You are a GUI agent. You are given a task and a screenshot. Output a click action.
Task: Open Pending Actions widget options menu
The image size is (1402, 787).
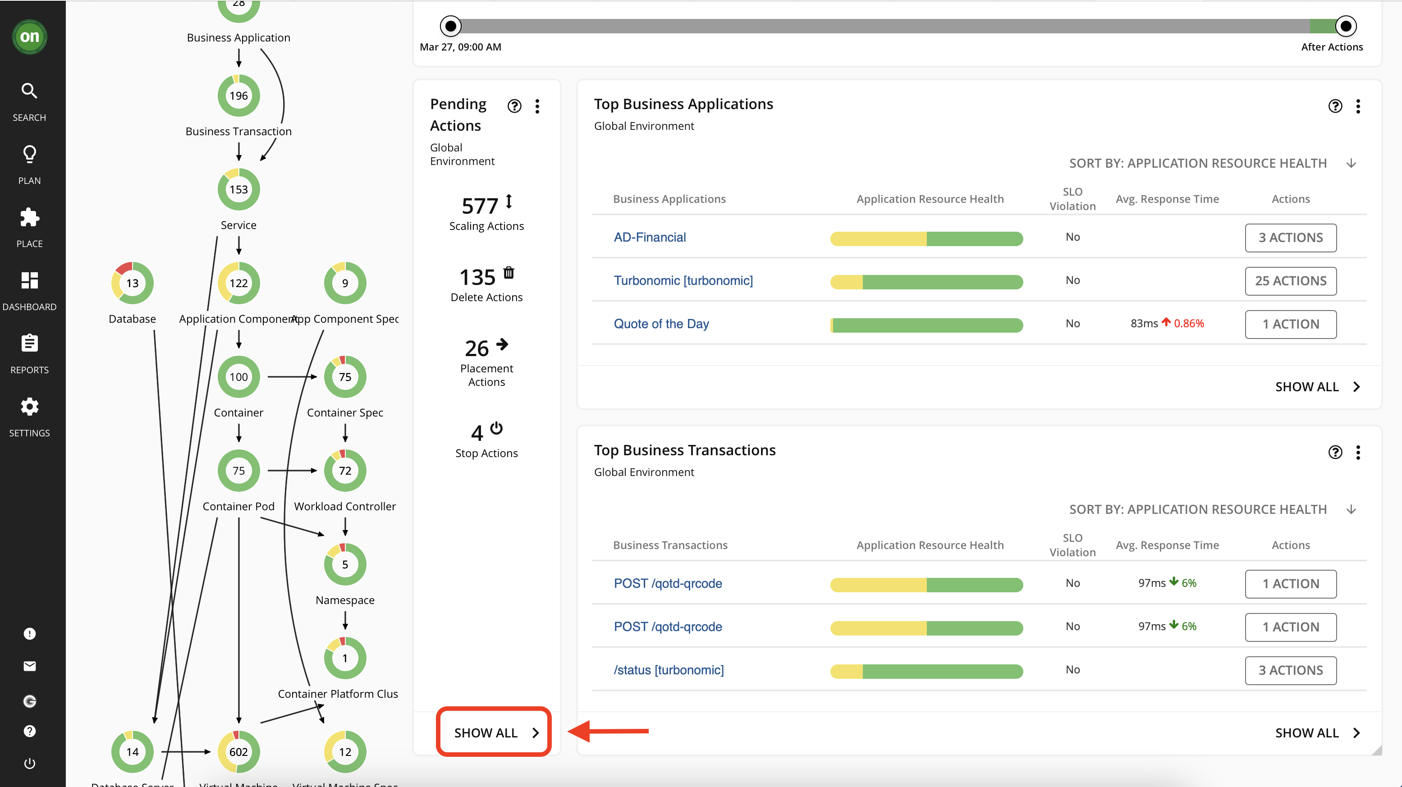click(x=537, y=106)
